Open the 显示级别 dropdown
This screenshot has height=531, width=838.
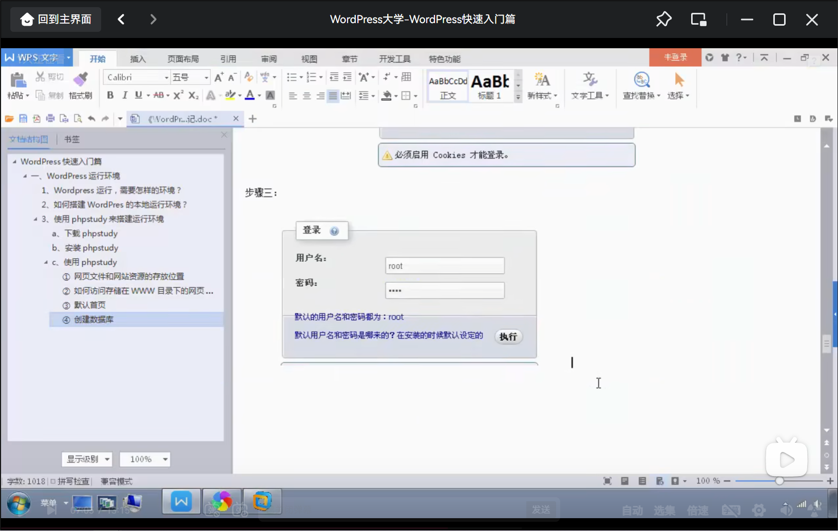click(87, 459)
